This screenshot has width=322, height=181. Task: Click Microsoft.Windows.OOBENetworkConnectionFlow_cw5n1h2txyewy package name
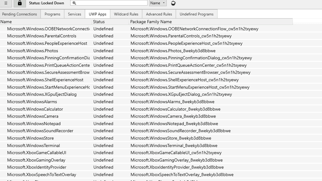pos(195,29)
